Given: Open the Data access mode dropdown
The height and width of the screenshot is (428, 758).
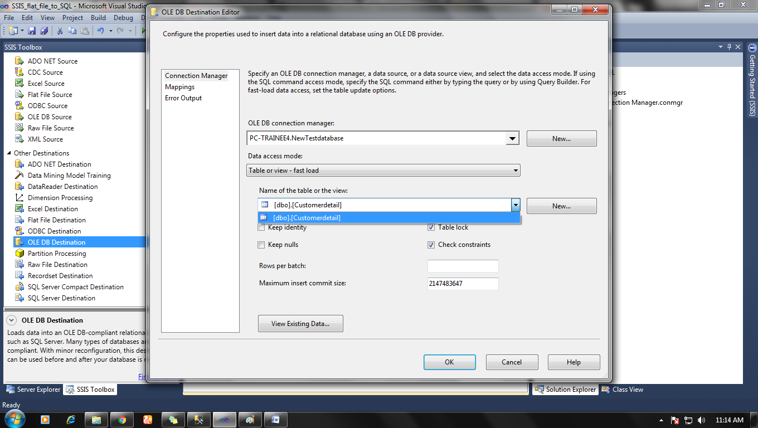Looking at the screenshot, I should click(x=516, y=171).
